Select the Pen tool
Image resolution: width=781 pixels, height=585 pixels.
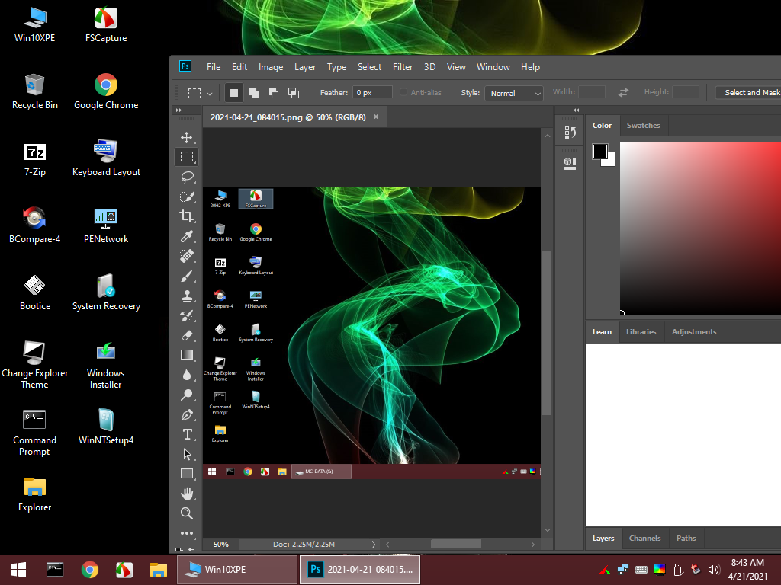tap(187, 414)
